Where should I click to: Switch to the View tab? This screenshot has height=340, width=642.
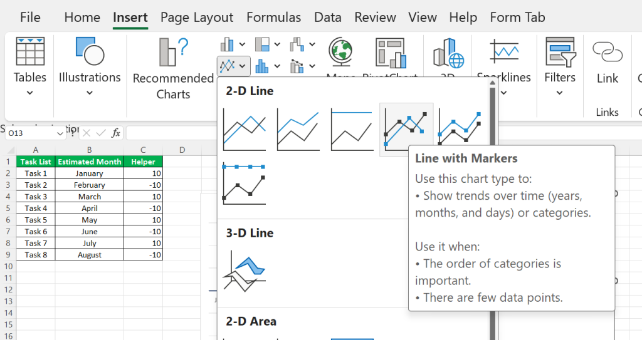click(422, 17)
